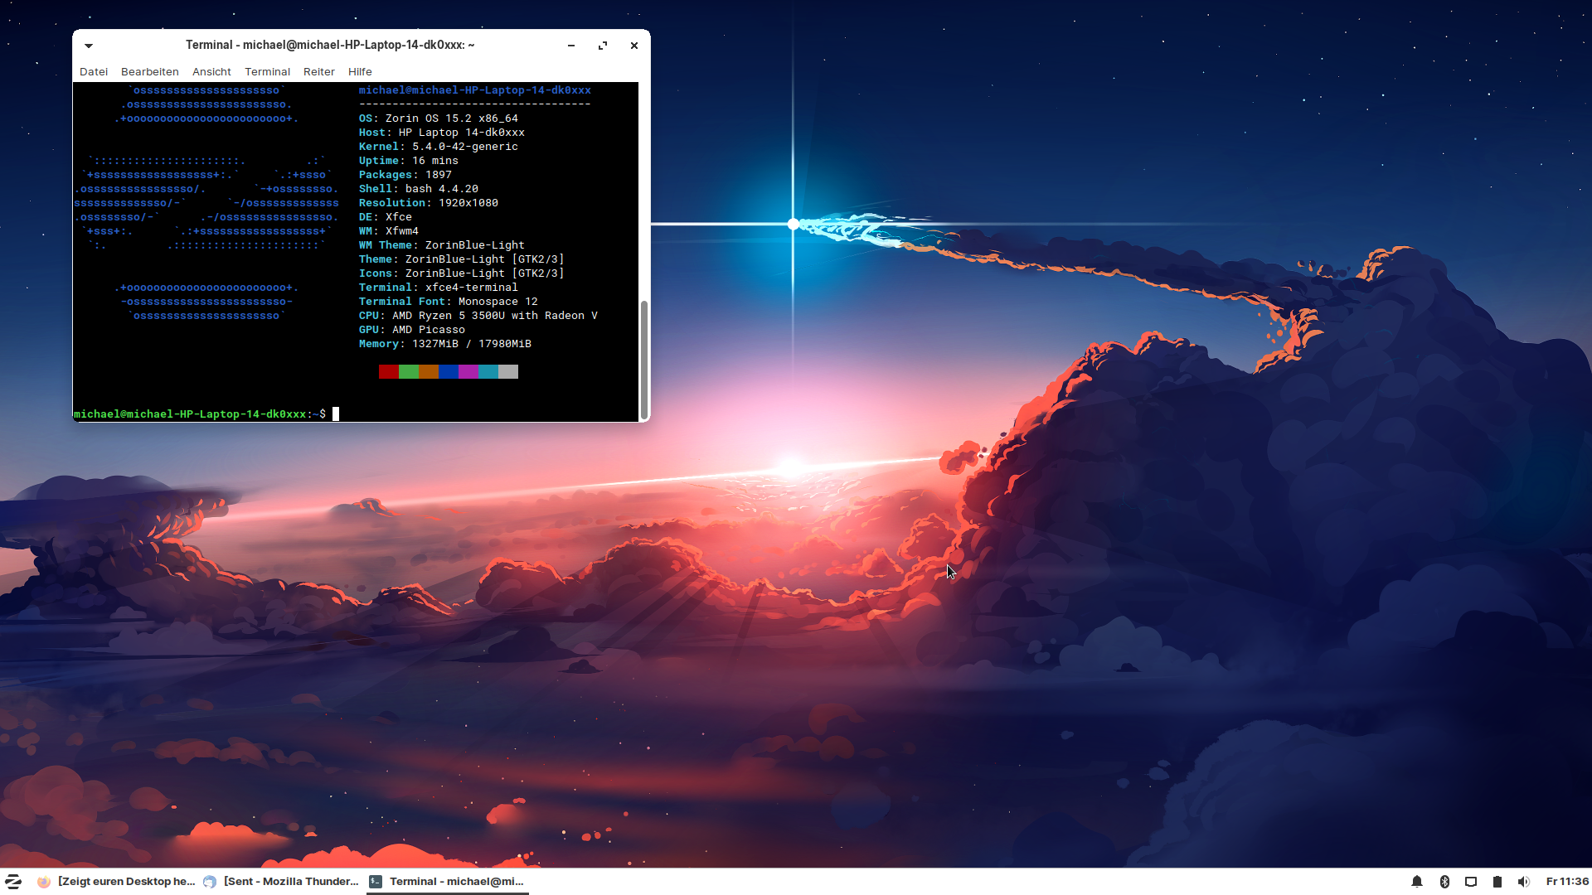Switch to the Zeigt euren Desktop window

tap(126, 882)
